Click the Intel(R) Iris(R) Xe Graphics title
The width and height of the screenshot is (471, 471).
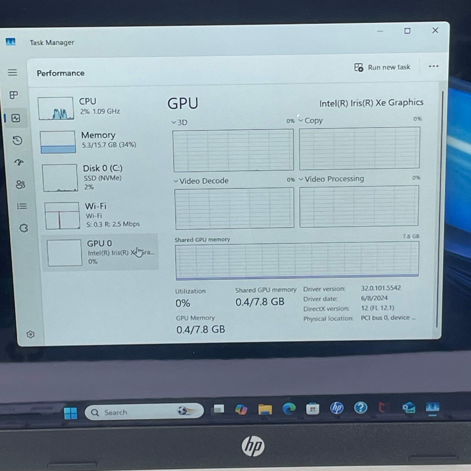[371, 103]
